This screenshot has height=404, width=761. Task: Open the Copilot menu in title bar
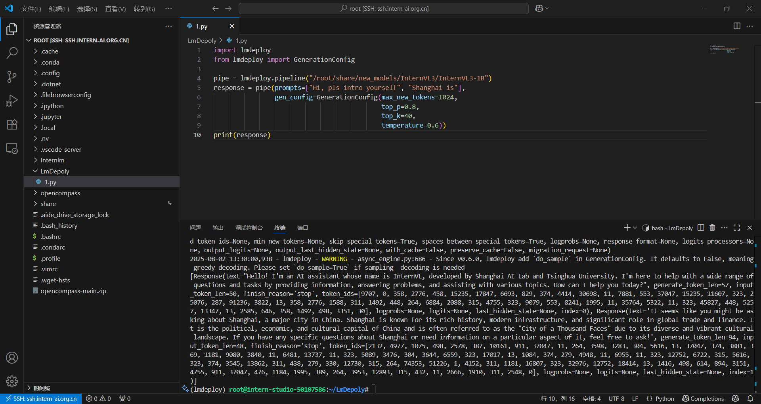[542, 8]
